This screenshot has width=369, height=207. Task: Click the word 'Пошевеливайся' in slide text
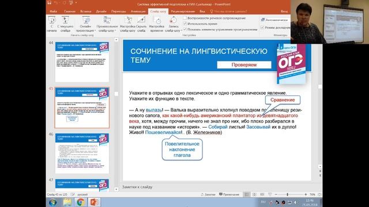[163, 132]
